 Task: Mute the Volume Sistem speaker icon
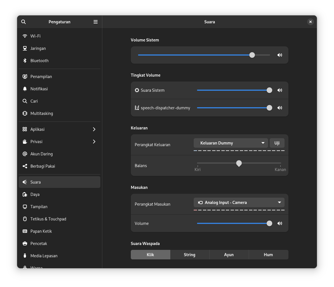[279, 55]
